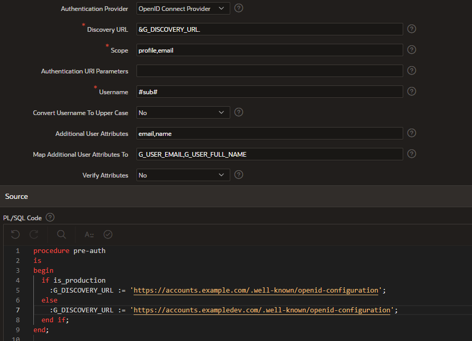Open Find via the magnifier icon
The height and width of the screenshot is (341, 472).
[61, 235]
